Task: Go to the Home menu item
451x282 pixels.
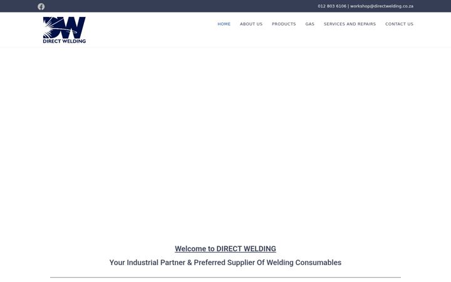Action: coord(224,24)
